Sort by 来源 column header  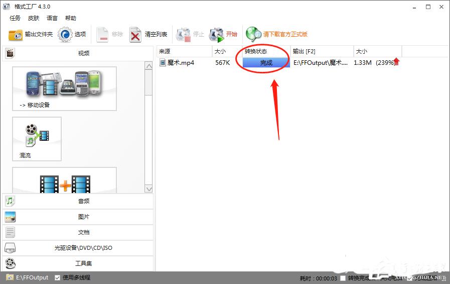click(184, 51)
